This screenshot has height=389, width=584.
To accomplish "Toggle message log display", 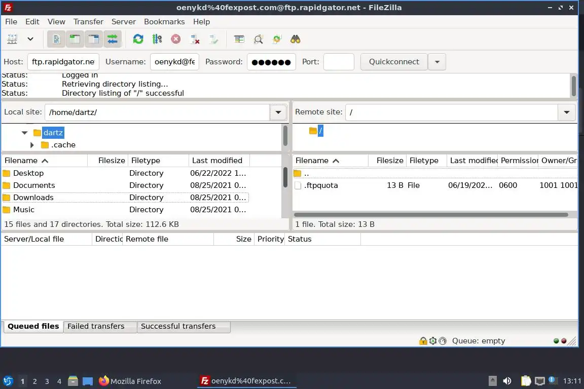I will [x=56, y=39].
